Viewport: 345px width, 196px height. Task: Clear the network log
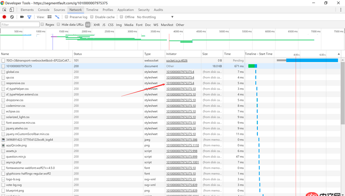[12, 17]
